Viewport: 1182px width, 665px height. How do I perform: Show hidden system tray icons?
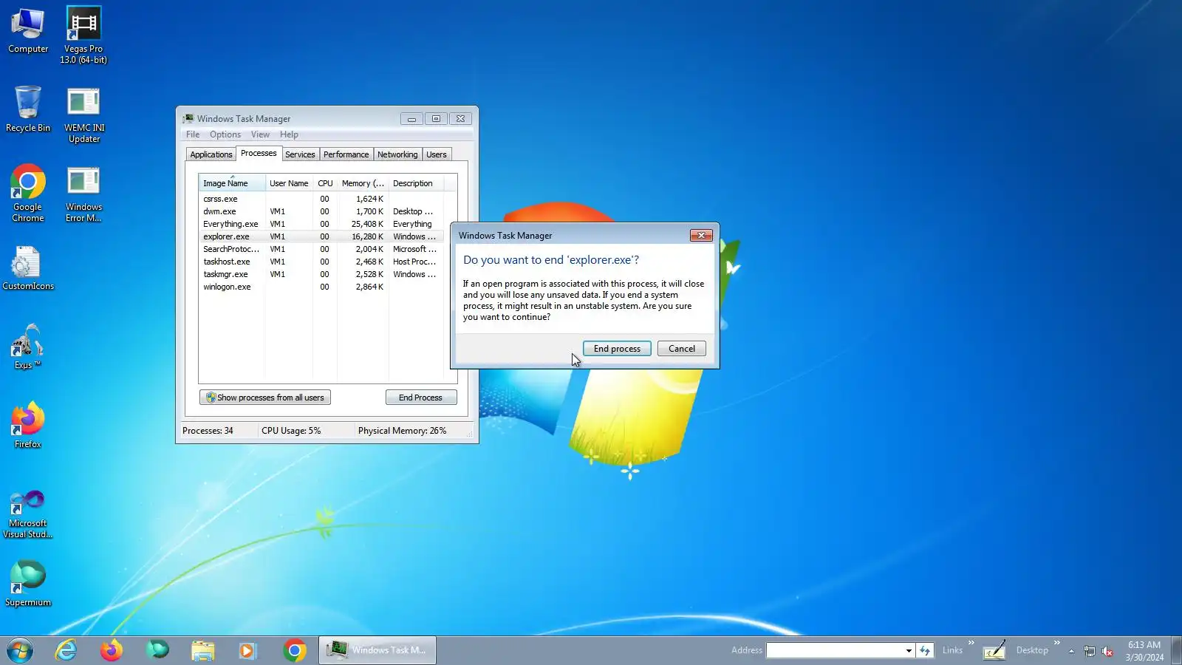1071,651
